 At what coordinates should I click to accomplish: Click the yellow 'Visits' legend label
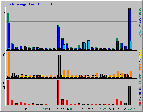coord(140,55)
